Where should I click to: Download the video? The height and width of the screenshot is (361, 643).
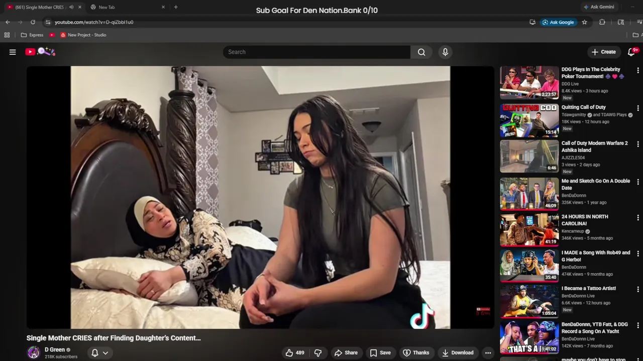pyautogui.click(x=458, y=352)
